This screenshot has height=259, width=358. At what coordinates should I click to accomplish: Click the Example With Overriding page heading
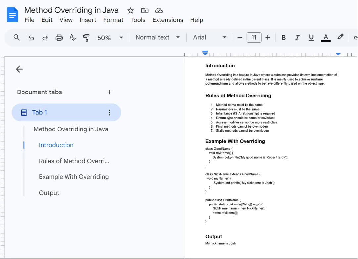point(235,141)
